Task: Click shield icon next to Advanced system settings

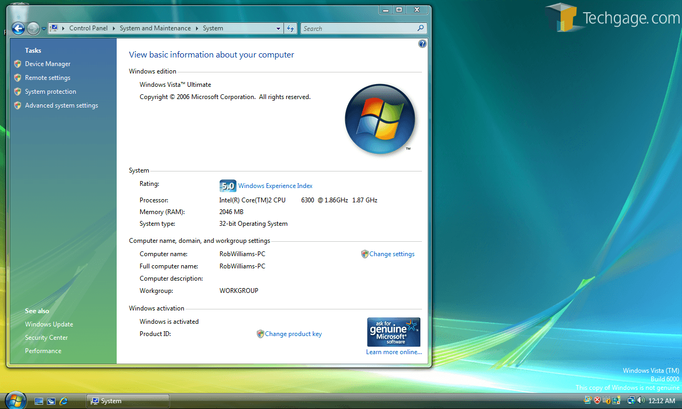Action: 18,105
